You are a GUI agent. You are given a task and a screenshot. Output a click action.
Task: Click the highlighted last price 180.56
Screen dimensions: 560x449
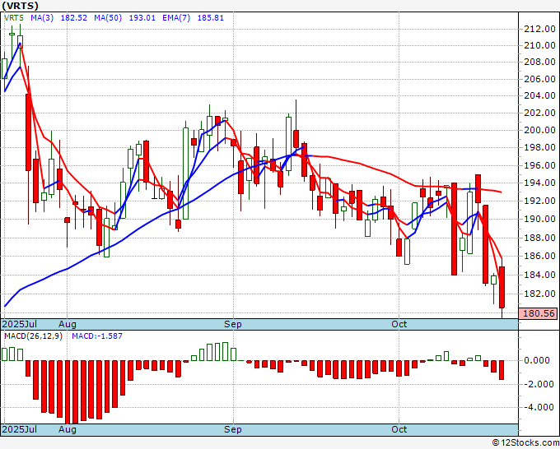point(538,313)
